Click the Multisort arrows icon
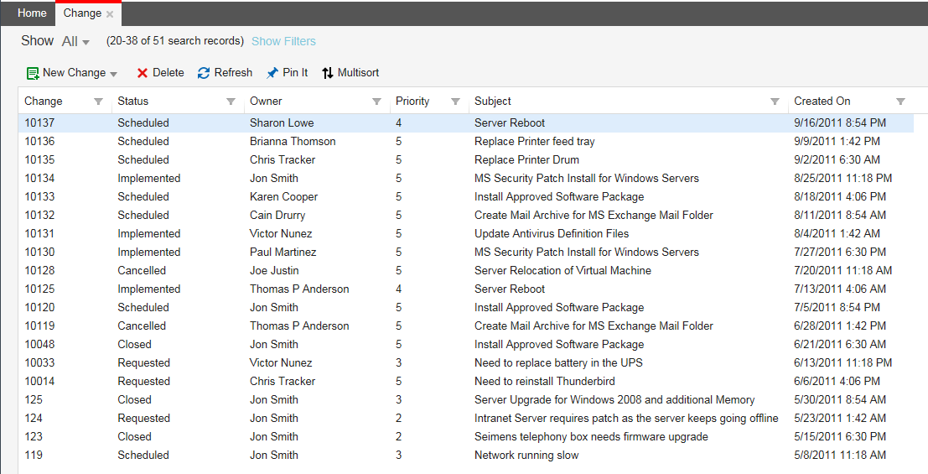928x474 pixels. coord(328,74)
